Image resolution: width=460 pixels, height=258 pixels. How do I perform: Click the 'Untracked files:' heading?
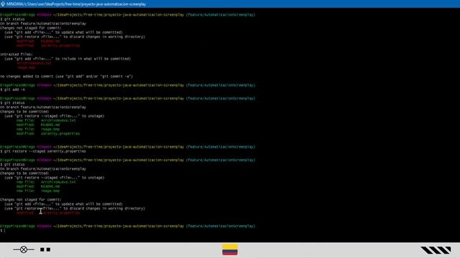(17, 54)
